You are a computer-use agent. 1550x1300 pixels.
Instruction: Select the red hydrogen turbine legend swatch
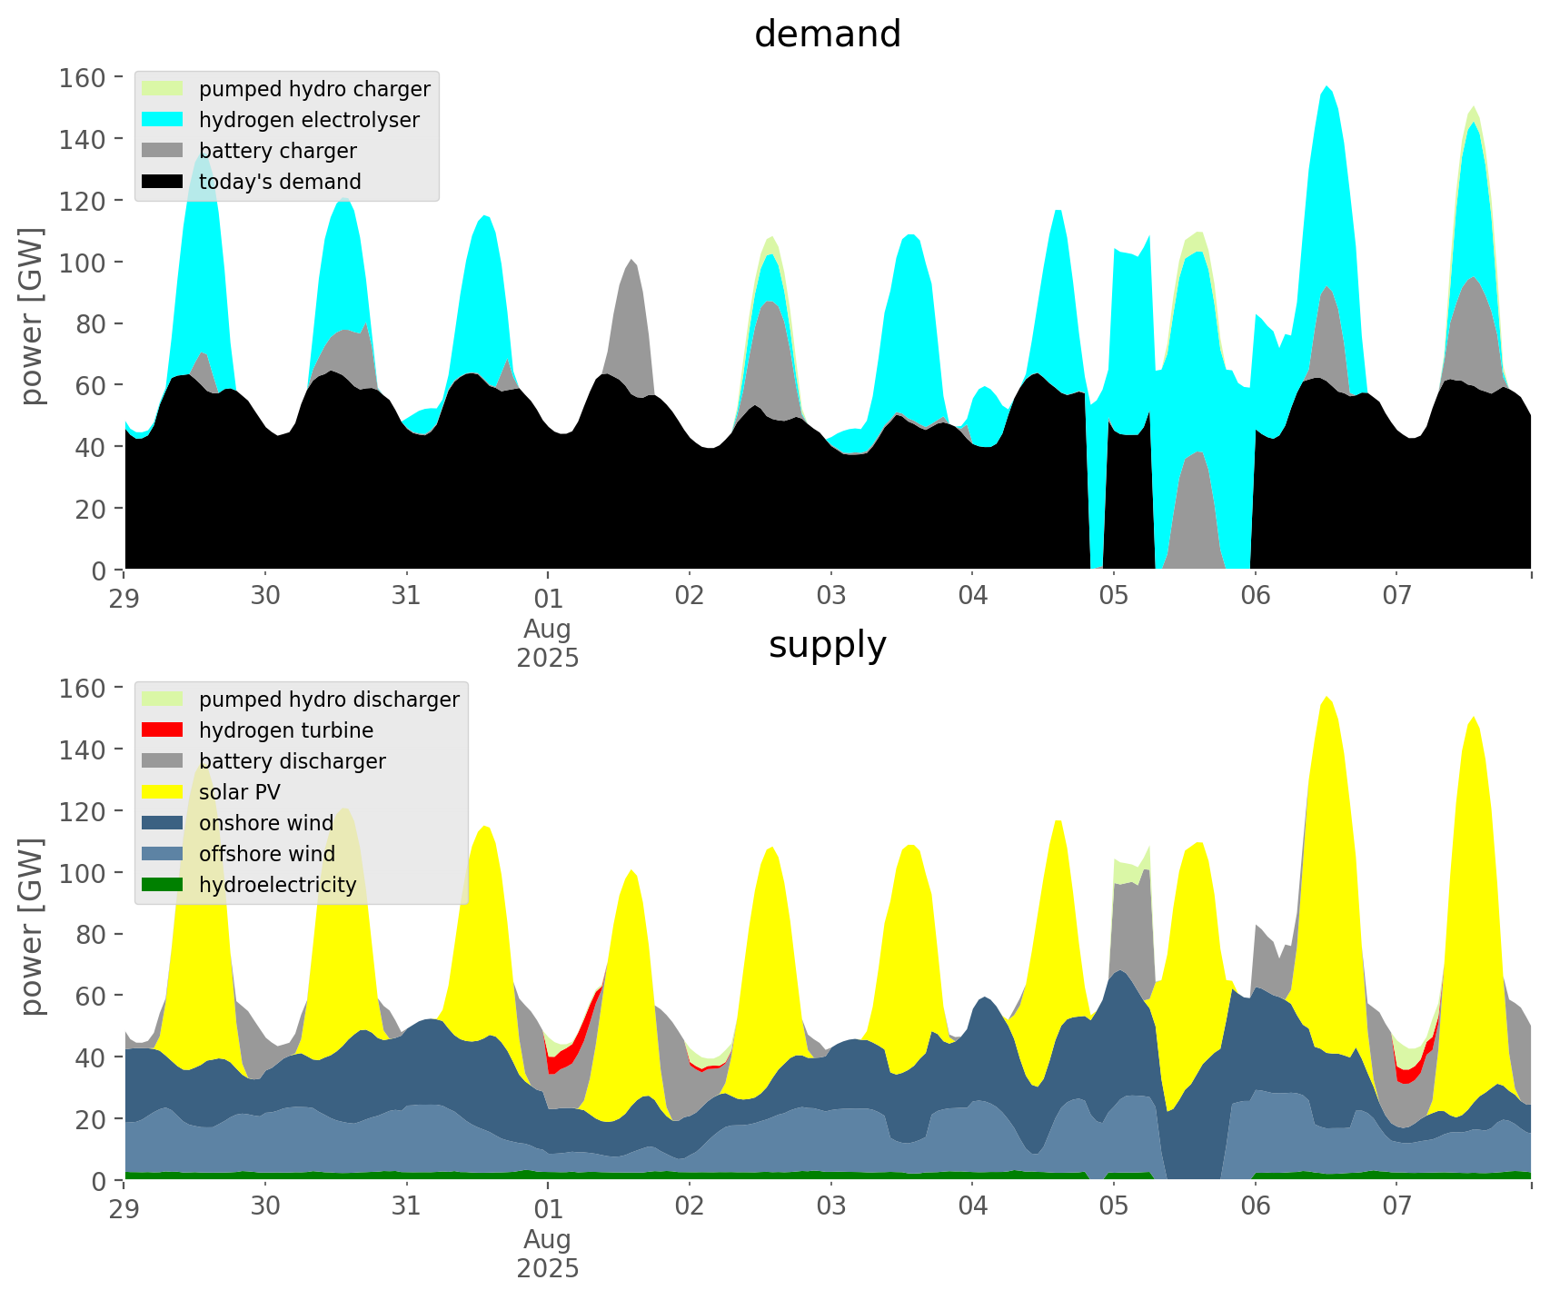(163, 730)
